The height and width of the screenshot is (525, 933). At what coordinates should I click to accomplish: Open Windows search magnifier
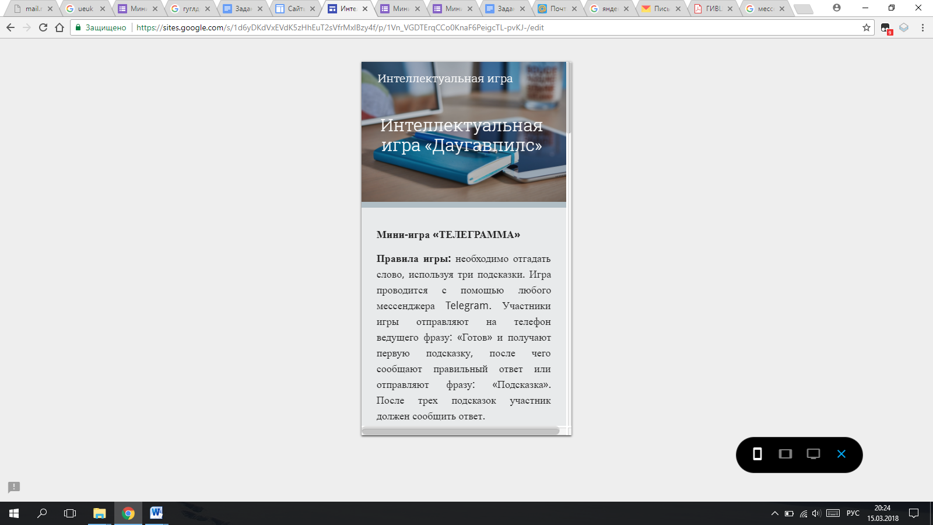pos(42,513)
